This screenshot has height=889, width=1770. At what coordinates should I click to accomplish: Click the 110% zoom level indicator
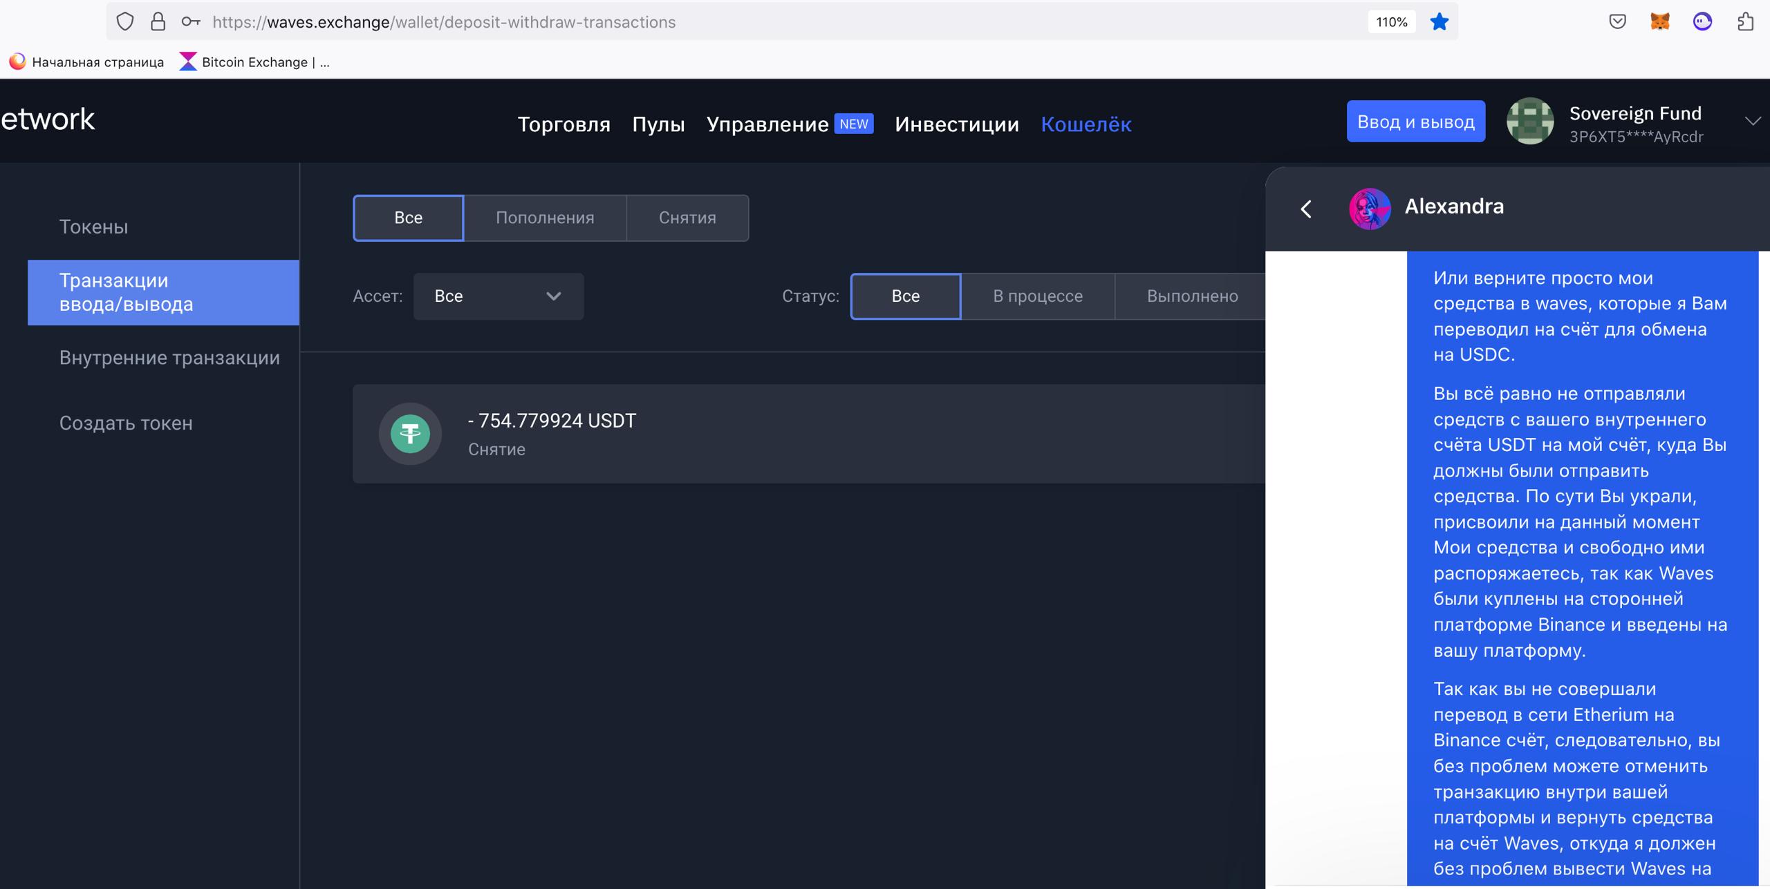click(1391, 22)
